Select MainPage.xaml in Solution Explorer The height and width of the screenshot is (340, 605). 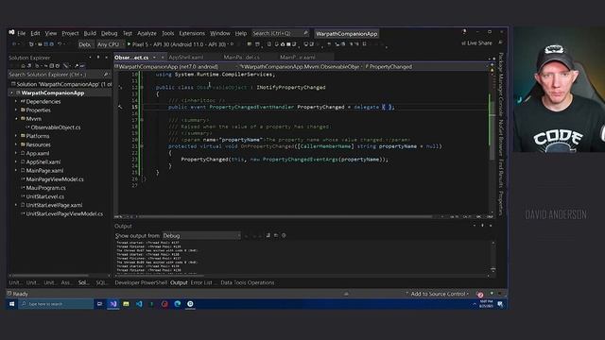pos(44,170)
